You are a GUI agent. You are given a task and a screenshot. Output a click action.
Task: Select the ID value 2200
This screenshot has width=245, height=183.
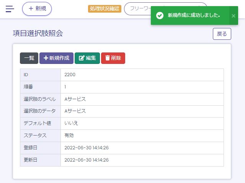pos(70,75)
